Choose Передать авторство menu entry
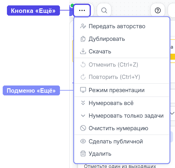 (122, 26)
